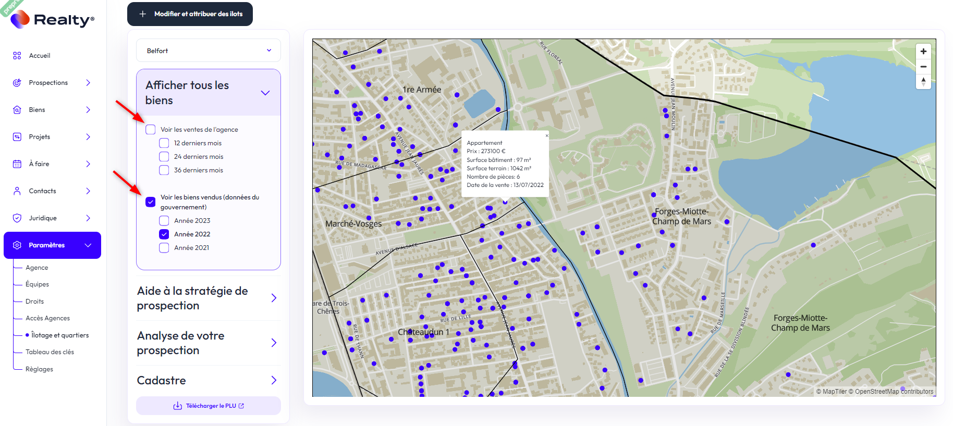Click the Accueil grid icon in sidebar
Screen dimensions: 953x426
click(x=17, y=56)
